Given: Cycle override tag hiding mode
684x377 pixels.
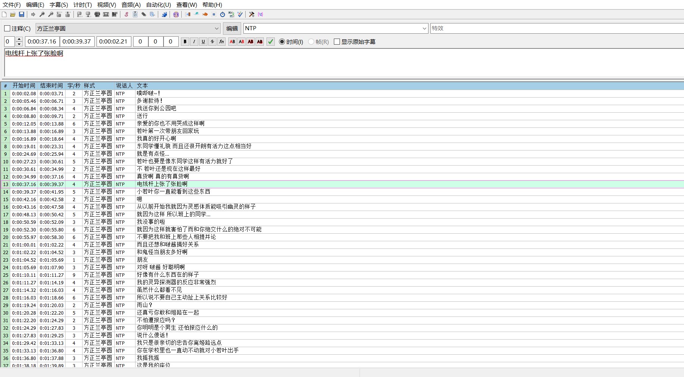Looking at the screenshot, I should pos(260,14).
